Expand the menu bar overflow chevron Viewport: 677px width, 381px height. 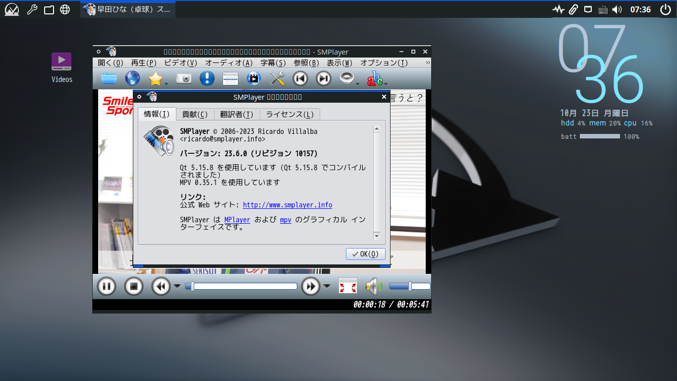(428, 63)
